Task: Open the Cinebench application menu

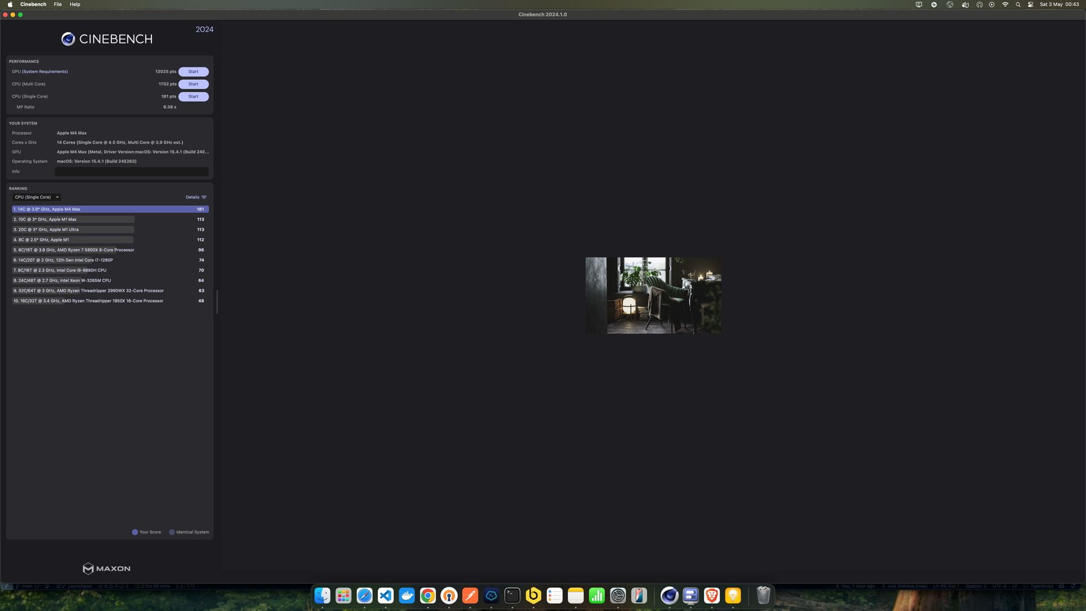Action: [x=33, y=5]
